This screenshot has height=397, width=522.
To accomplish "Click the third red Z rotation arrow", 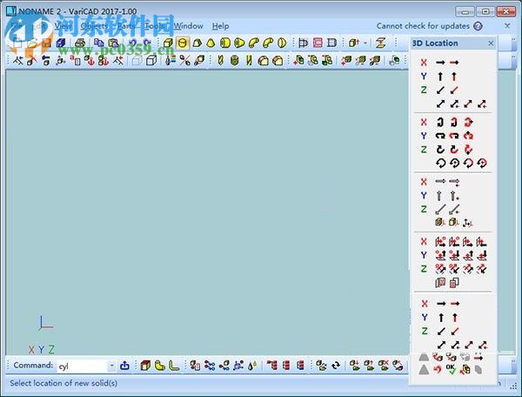I will (468, 149).
